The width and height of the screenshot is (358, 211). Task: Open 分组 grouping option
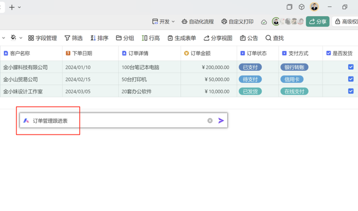pos(125,38)
